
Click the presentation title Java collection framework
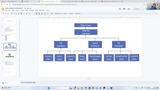point(14,8)
